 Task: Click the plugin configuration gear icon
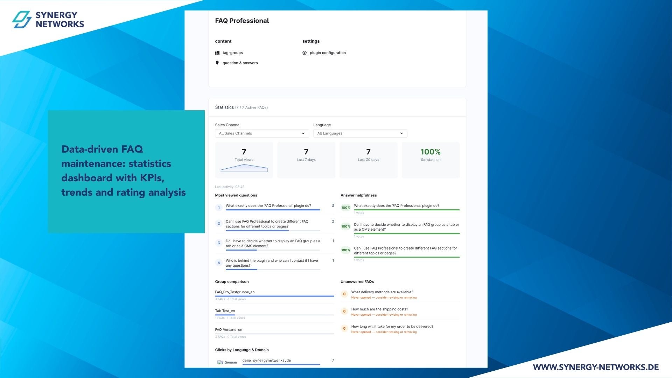pyautogui.click(x=304, y=53)
